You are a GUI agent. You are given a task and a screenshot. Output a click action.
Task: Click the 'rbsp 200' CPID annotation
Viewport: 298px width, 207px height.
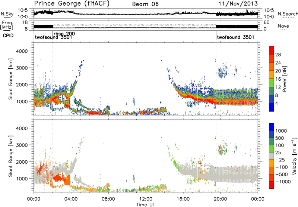tap(64, 34)
